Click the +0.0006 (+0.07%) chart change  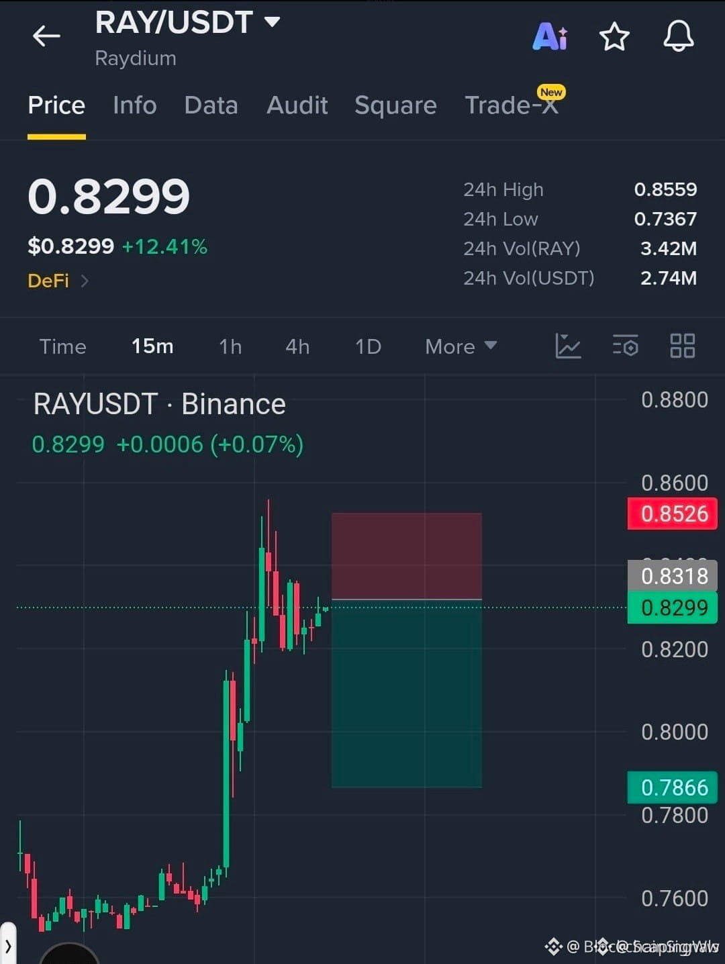(x=209, y=444)
